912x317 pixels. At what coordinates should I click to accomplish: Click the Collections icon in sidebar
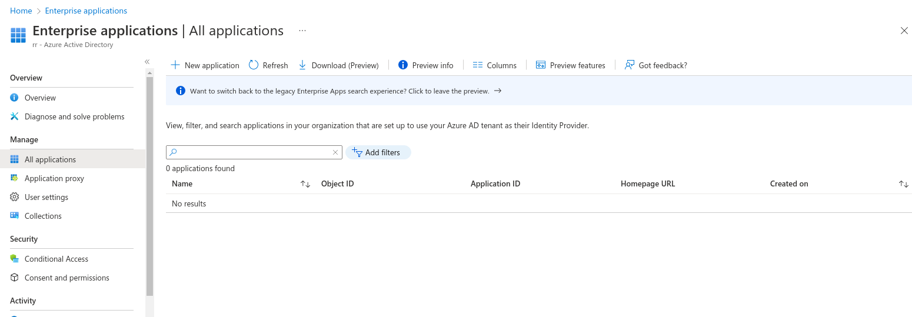point(15,216)
